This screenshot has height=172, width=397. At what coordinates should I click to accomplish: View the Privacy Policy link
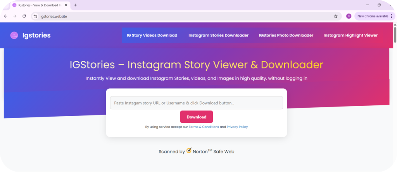[x=237, y=127]
